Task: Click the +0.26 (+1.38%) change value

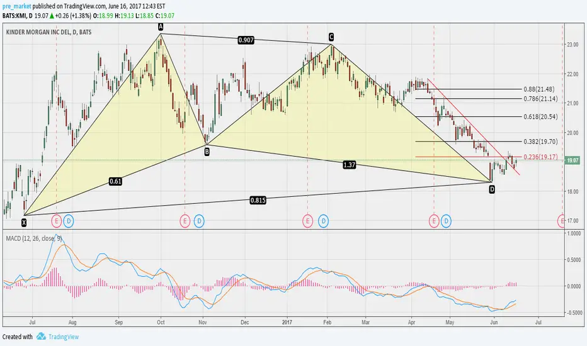Action: point(73,16)
